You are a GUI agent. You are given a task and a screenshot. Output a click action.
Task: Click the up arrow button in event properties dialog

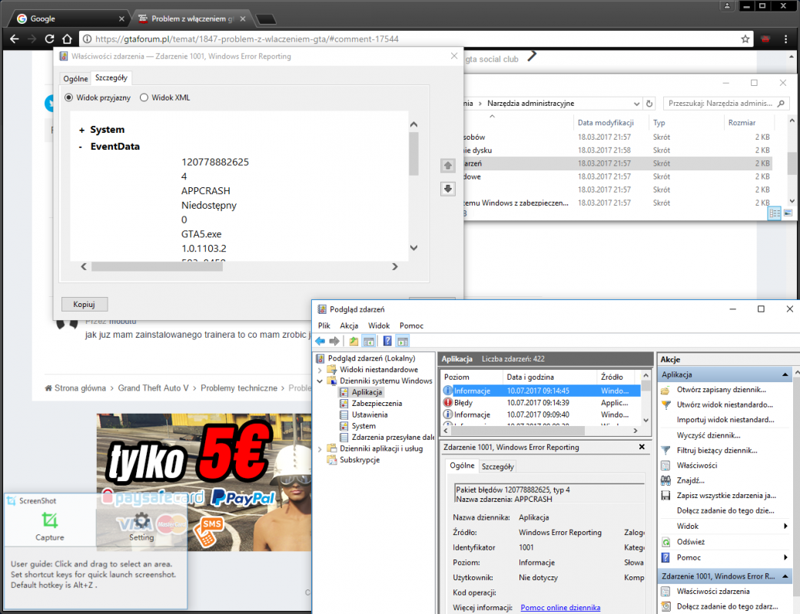447,165
